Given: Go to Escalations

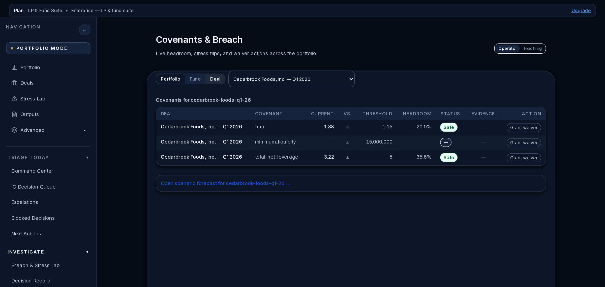Looking at the screenshot, I should coord(25,202).
